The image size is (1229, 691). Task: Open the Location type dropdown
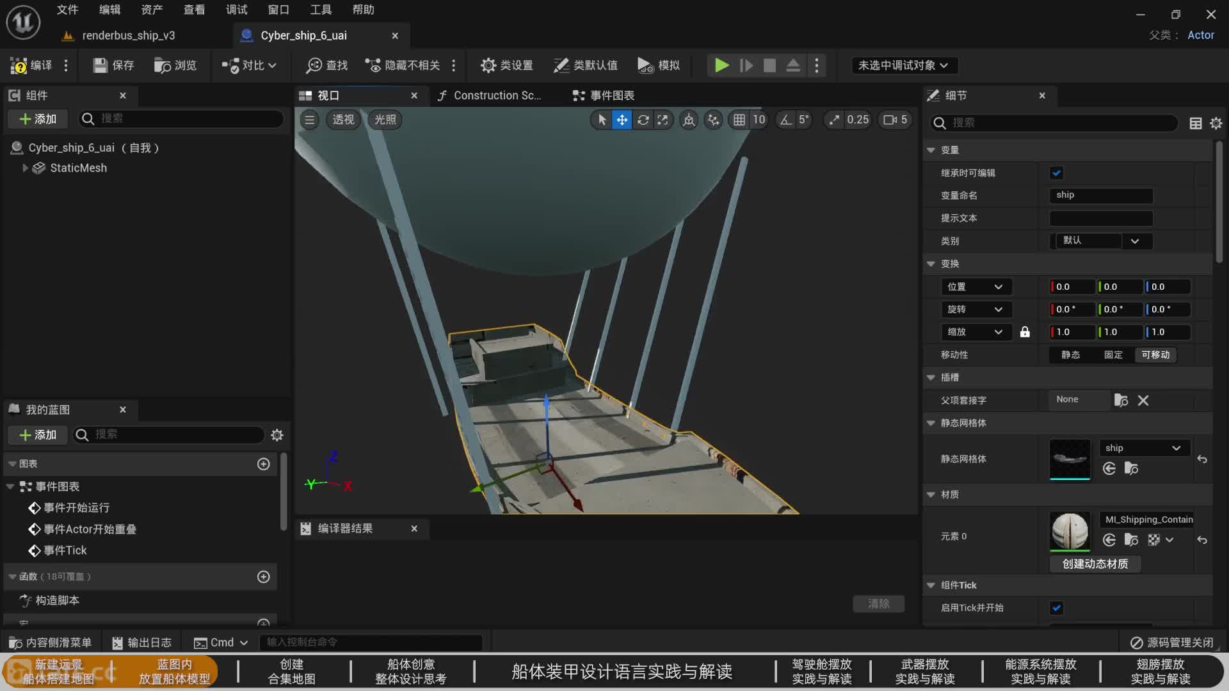976,287
